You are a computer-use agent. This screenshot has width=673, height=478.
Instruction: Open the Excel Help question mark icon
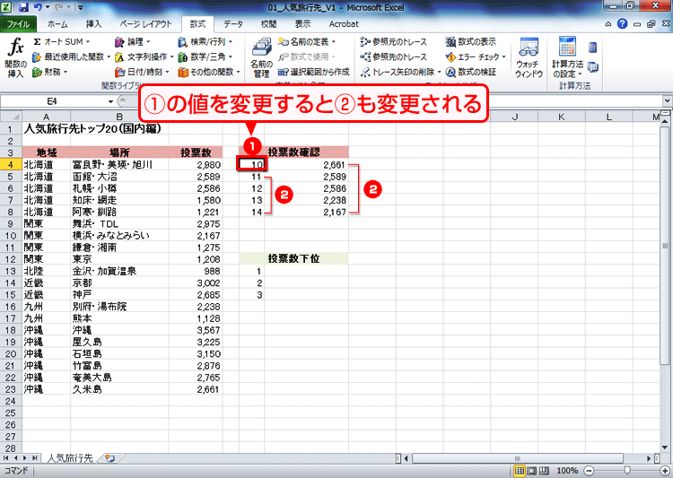(x=622, y=24)
